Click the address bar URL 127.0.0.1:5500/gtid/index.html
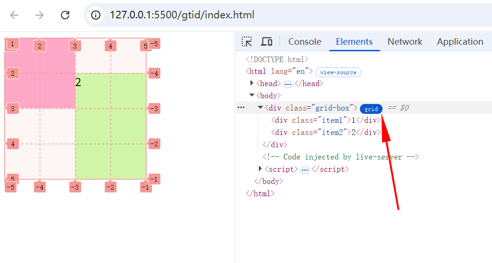This screenshot has height=263, width=492. click(182, 15)
